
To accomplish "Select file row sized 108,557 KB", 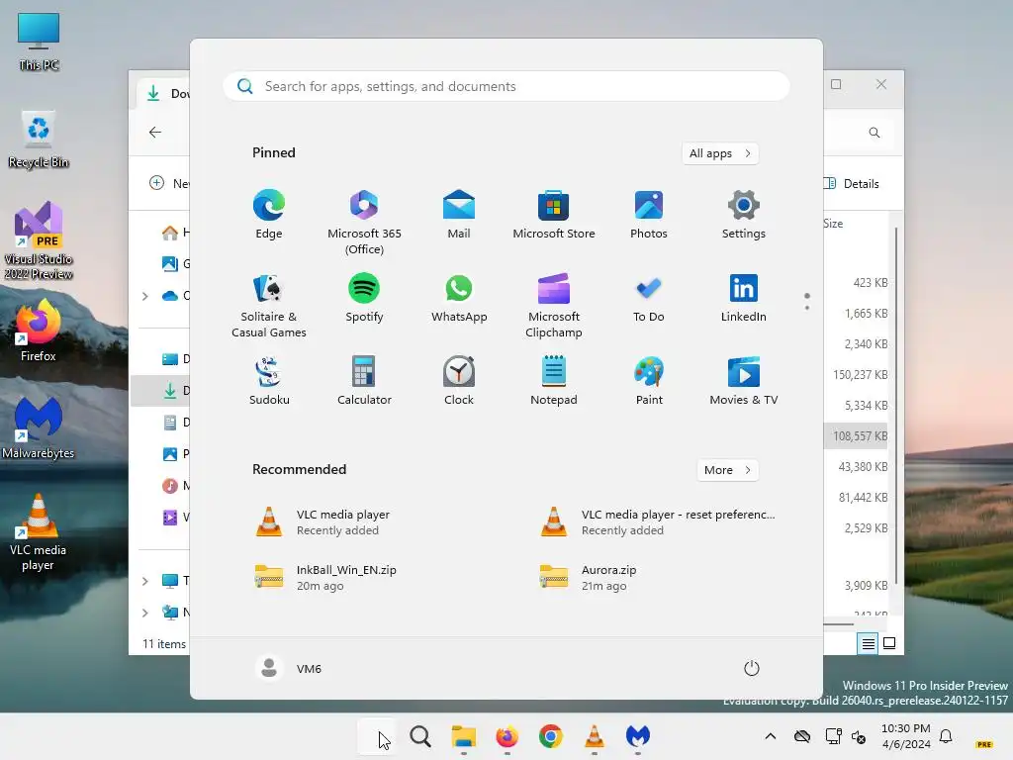I will pyautogui.click(x=856, y=436).
